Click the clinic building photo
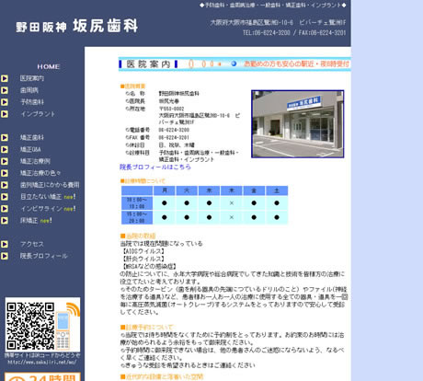The height and width of the screenshot is (381, 423). coord(298,124)
